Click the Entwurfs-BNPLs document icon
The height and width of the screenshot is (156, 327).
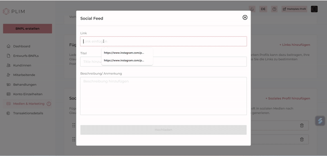pos(8,56)
